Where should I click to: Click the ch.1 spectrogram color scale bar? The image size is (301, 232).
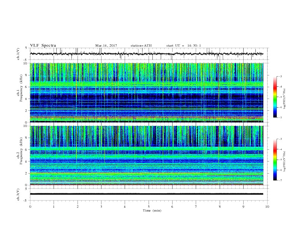[x=275, y=97]
